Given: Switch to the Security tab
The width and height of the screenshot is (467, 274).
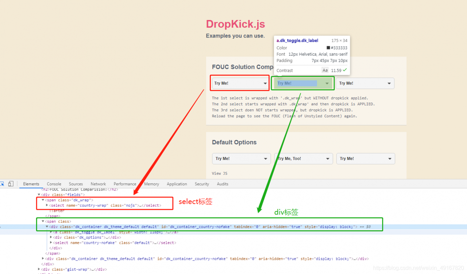Looking at the screenshot, I should coord(202,184).
